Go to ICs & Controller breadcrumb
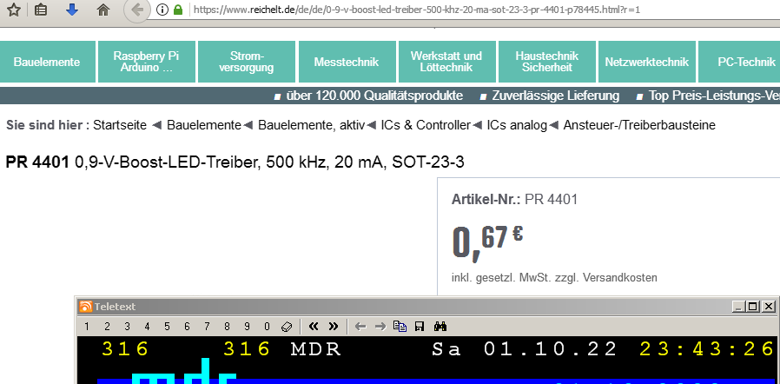The width and height of the screenshot is (780, 384). [426, 125]
